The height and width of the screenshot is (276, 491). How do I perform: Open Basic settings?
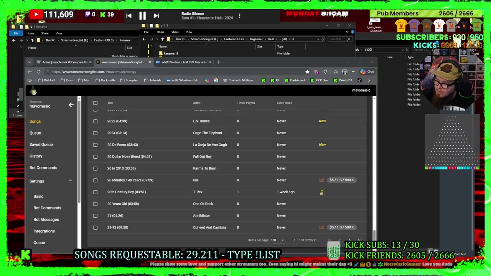click(x=38, y=196)
